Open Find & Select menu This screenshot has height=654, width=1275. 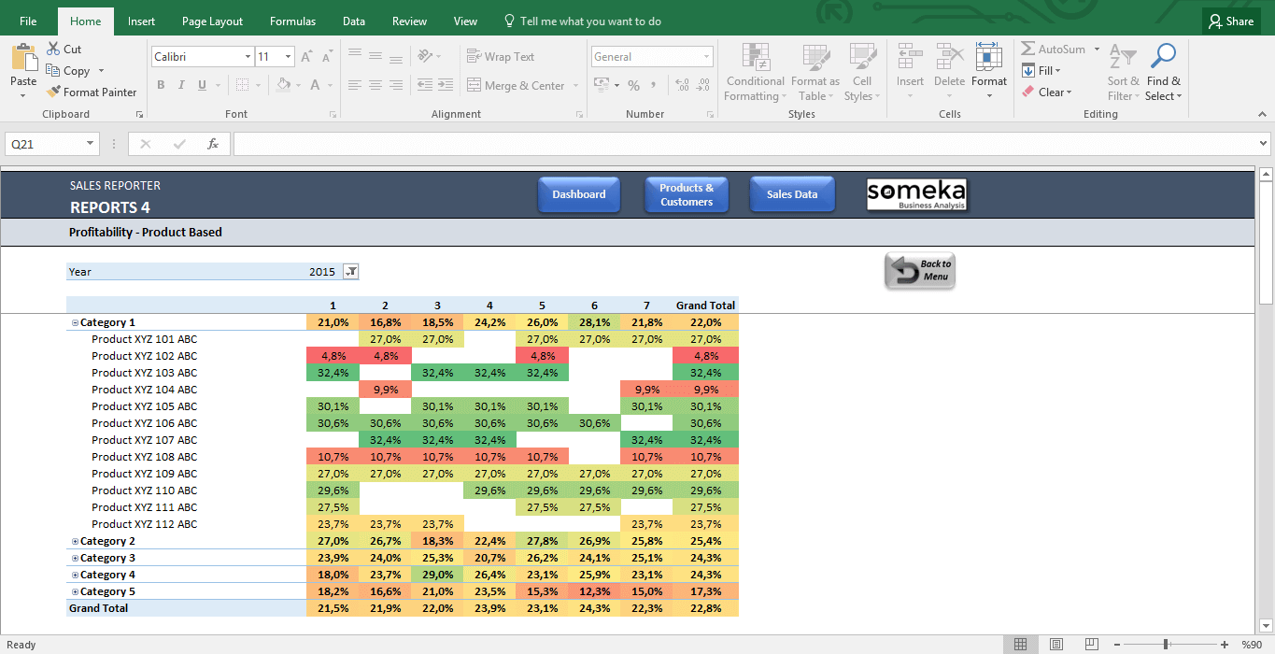point(1163,73)
